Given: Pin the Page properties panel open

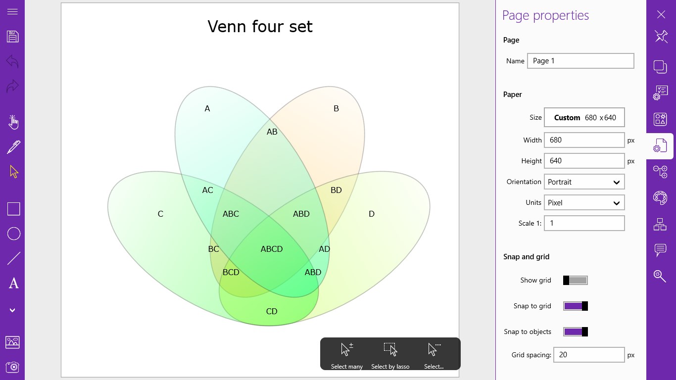Looking at the screenshot, I should point(661,36).
